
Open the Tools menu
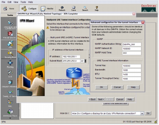pos(23,2)
